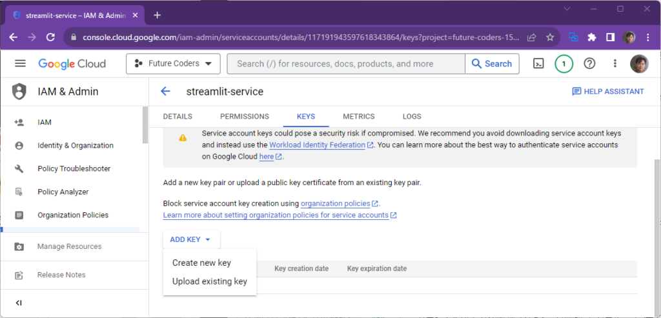The width and height of the screenshot is (661, 318).
Task: Click the IAM add-person icon in sidebar
Action: [19, 123]
